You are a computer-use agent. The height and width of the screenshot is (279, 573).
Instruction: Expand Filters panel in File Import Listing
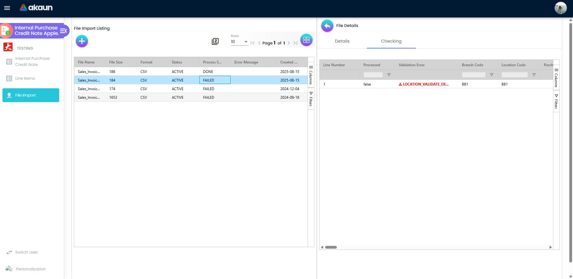[311, 99]
